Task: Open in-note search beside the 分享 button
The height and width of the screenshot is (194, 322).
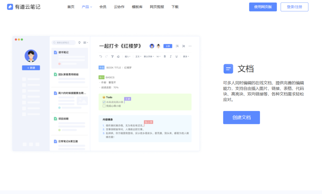Action: [x=177, y=46]
